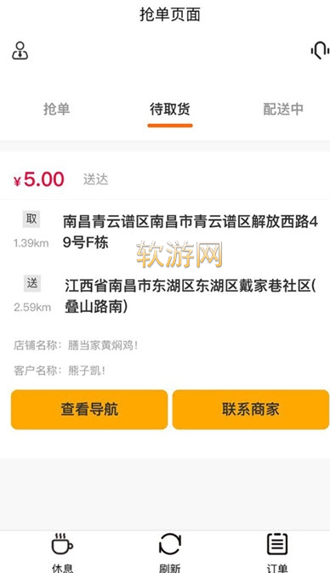The height and width of the screenshot is (573, 330).
Task: Tap the 送达 status label
Action: click(x=96, y=179)
